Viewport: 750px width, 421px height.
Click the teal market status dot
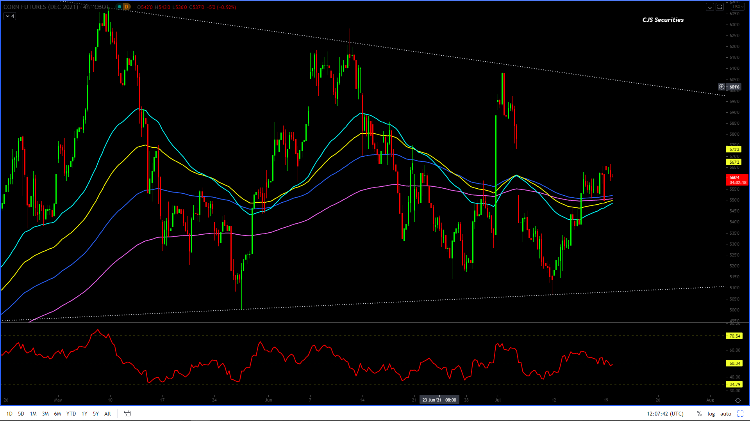tap(120, 7)
